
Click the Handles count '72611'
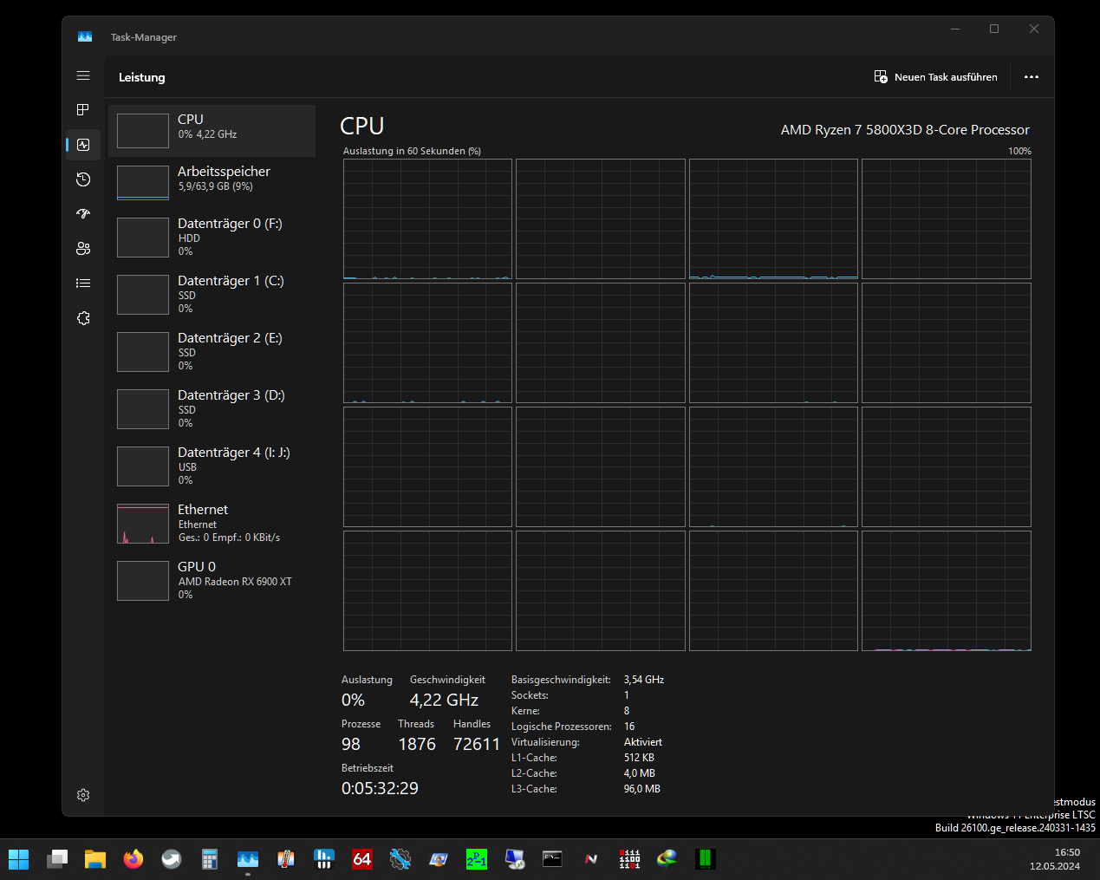click(x=477, y=744)
